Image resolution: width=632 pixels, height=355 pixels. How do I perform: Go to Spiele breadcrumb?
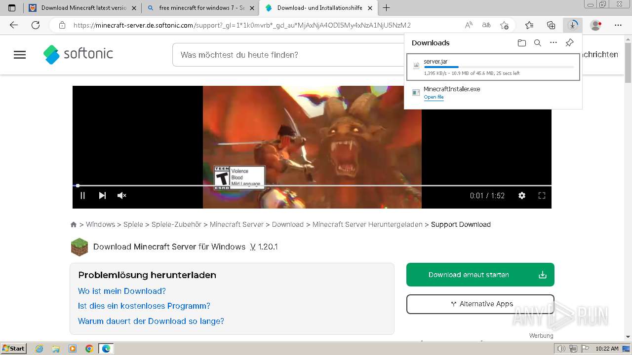click(x=133, y=224)
